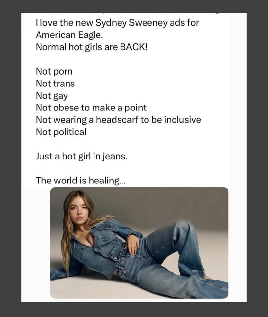Click 'Normal hot girls are BACK!' line

92,47
